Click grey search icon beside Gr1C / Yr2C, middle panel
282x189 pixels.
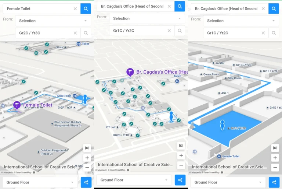coord(180,31)
